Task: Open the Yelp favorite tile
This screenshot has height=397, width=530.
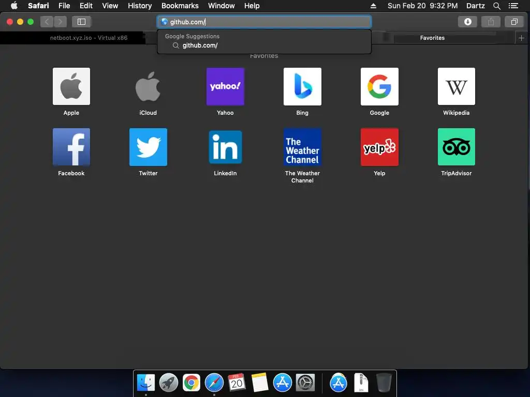Action: [x=379, y=147]
